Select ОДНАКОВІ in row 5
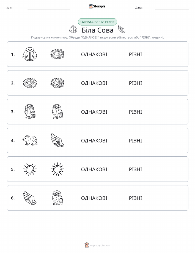This screenshot has height=253, width=195. 94,169
